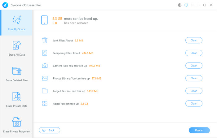The height and width of the screenshot is (138, 217).
Task: Click the 57.8 MB photos library value
Action: [96, 79]
